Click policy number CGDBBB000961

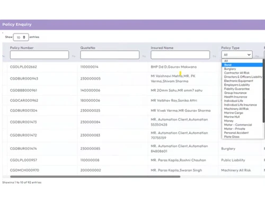(x=23, y=90)
